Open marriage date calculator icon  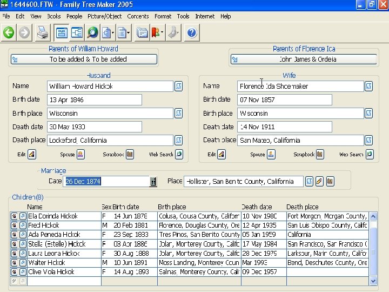(153, 182)
